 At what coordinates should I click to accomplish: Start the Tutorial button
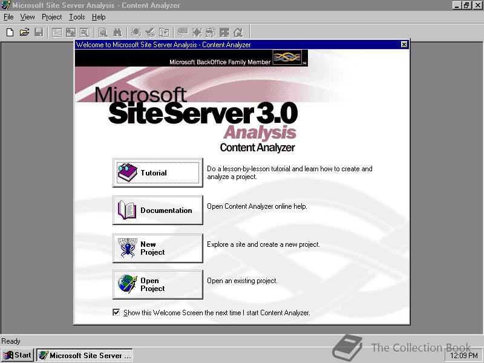[158, 172]
